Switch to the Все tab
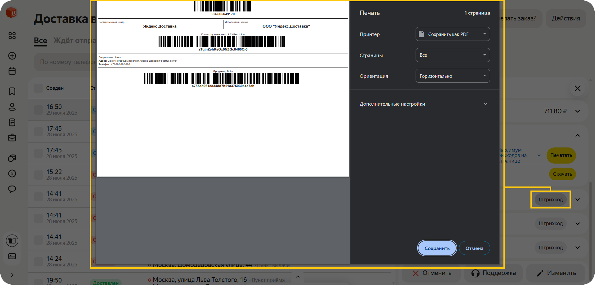Screen dimensions: 595x285 tap(40, 41)
